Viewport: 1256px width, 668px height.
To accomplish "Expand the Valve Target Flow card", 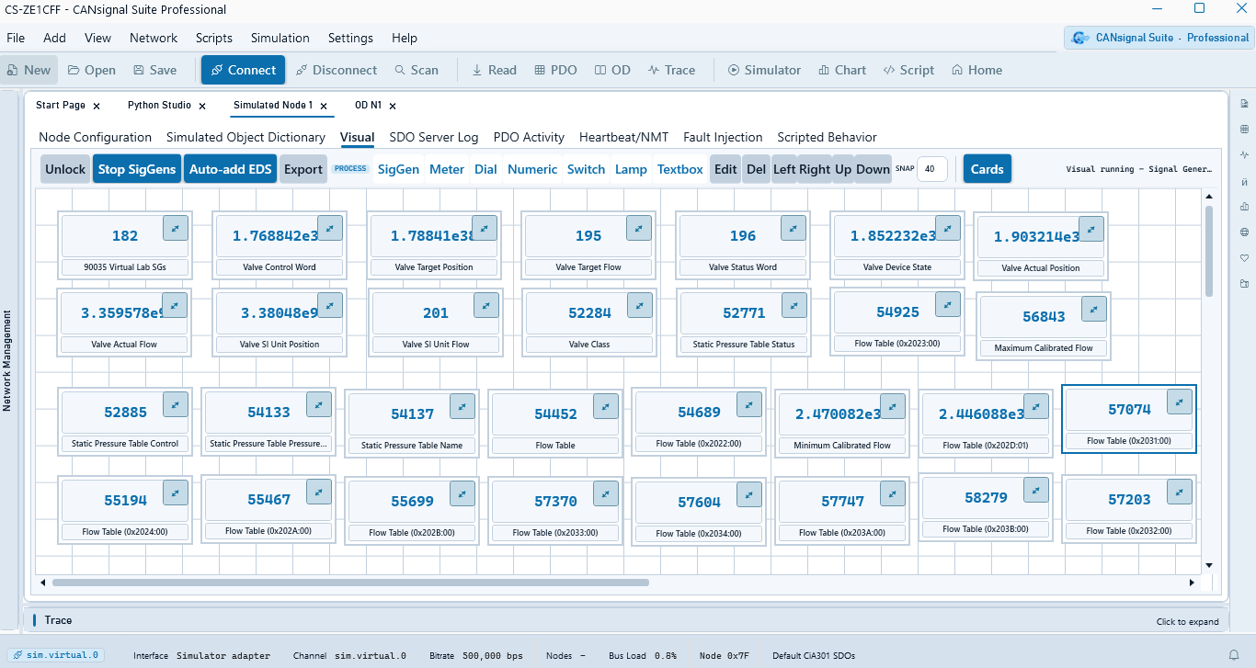I will (x=639, y=228).
